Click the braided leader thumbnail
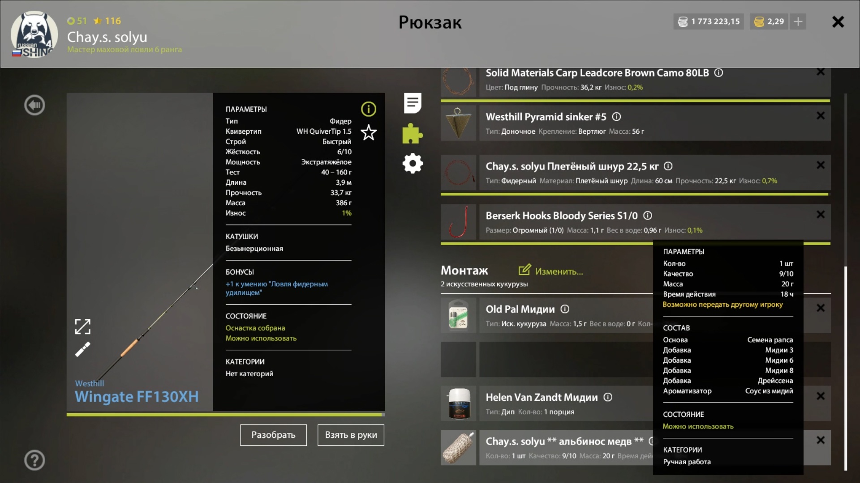860x483 pixels. click(458, 173)
